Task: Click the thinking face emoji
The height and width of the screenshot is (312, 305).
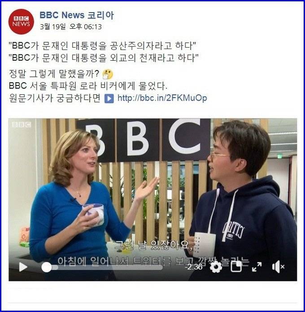Action: point(108,74)
